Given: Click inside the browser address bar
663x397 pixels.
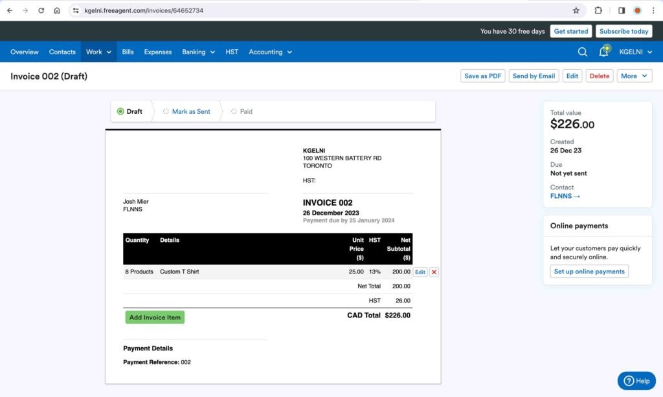Looking at the screenshot, I should [162, 10].
